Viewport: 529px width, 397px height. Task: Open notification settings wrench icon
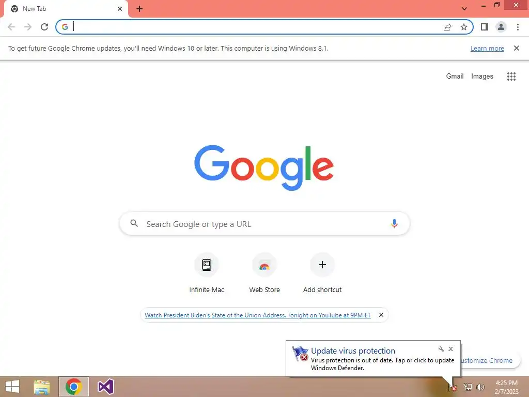click(x=441, y=349)
